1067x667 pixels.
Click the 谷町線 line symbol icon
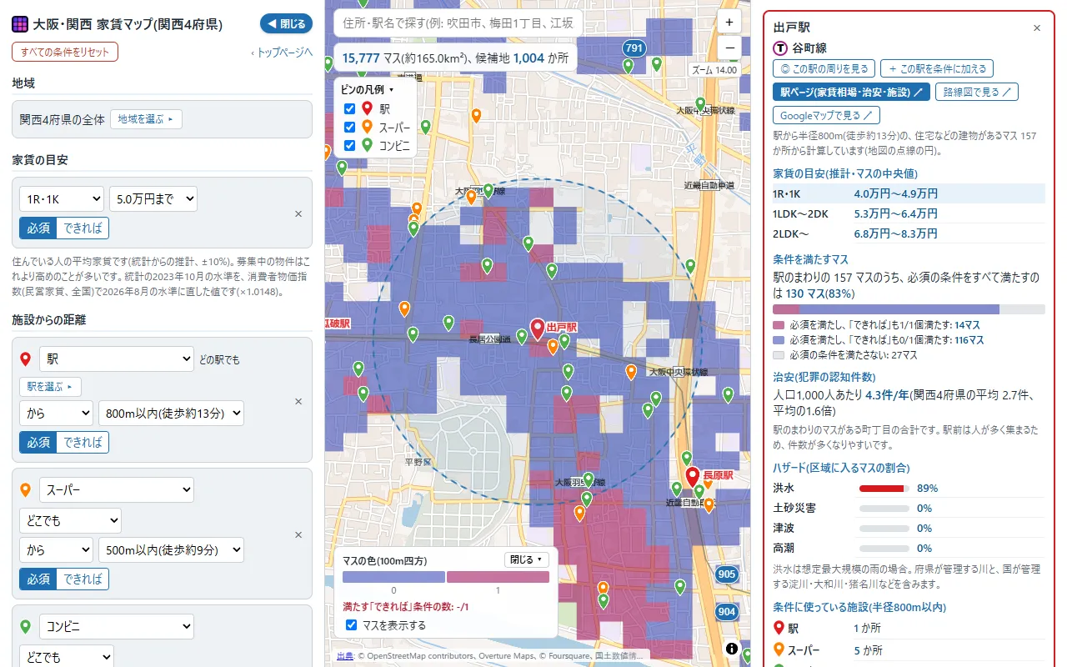coord(780,48)
